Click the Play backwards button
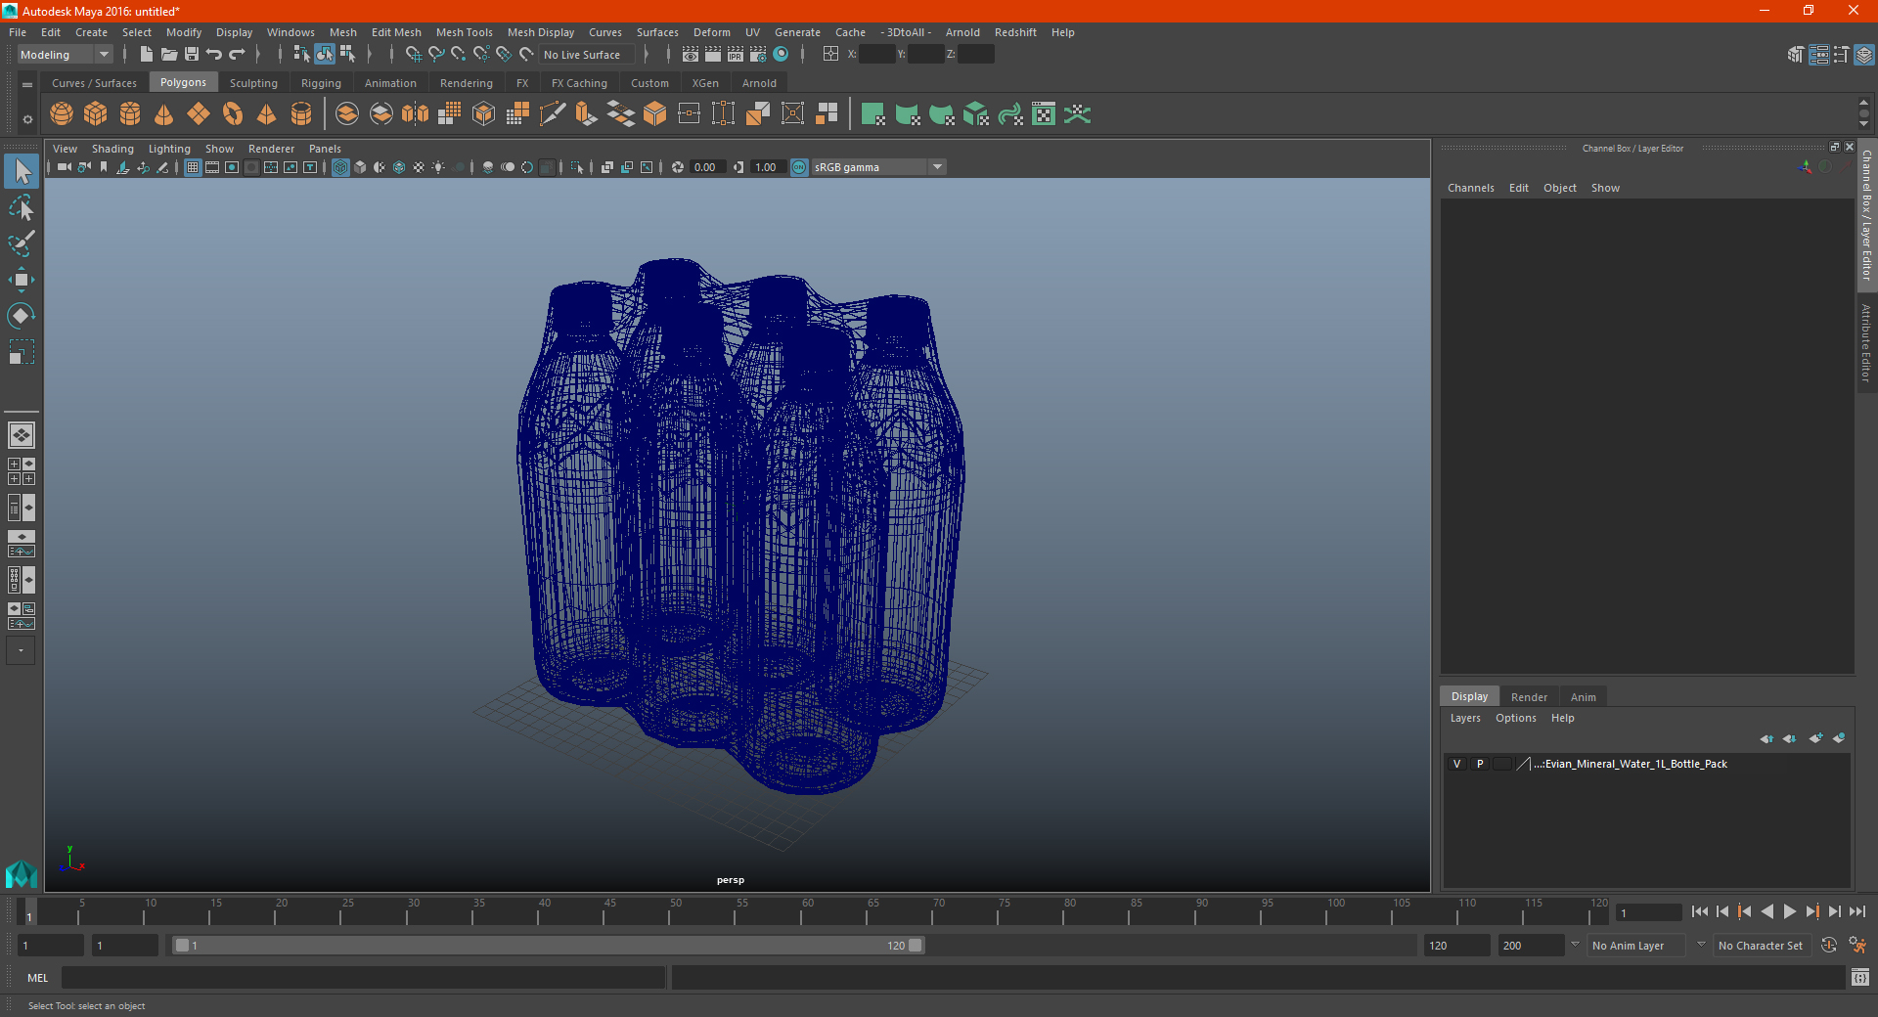 [x=1767, y=911]
